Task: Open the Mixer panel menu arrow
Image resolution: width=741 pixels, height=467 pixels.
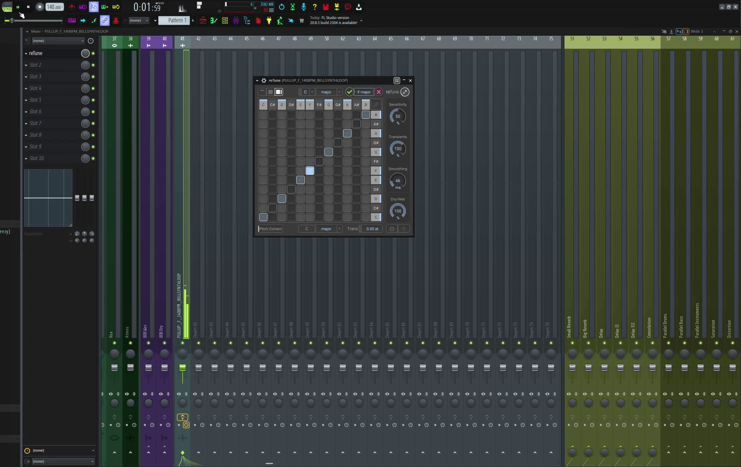Action: [27, 31]
